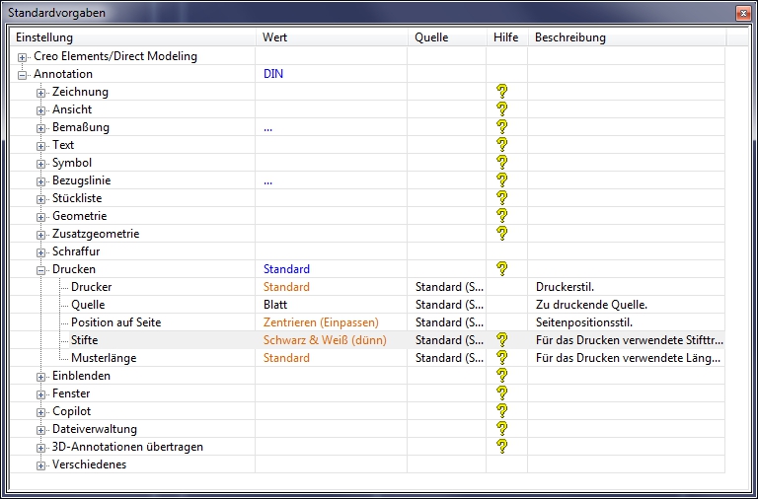
Task: Select the Position auf Seite setting
Action: (115, 322)
